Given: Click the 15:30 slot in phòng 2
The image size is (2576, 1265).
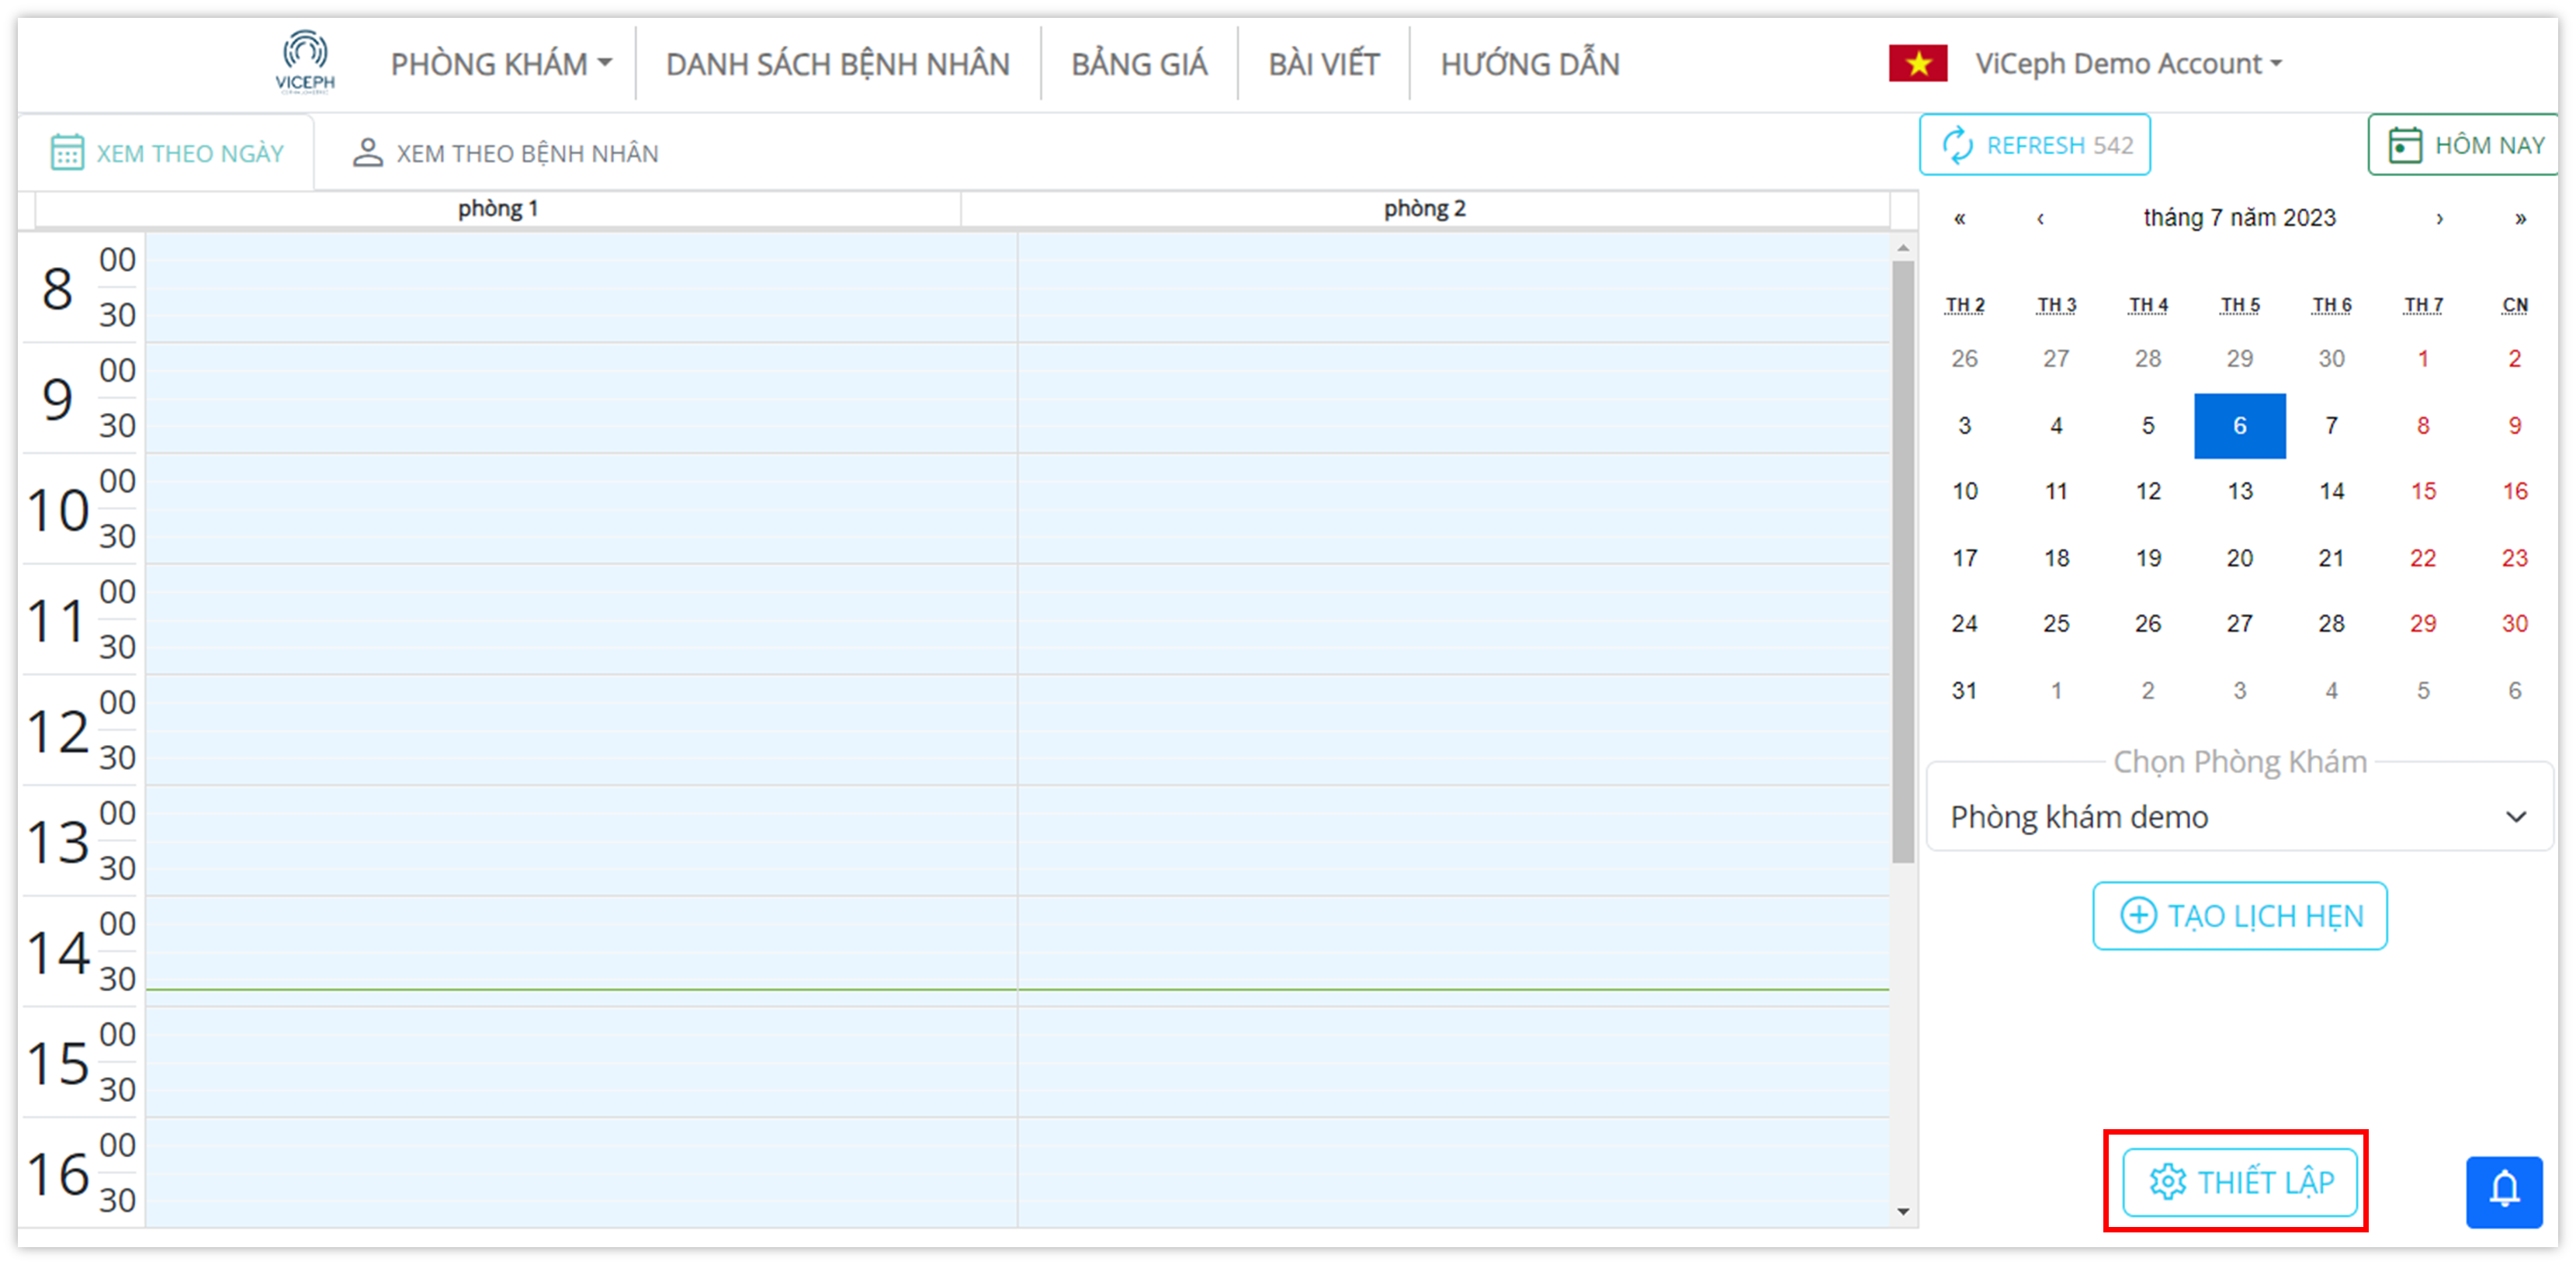Looking at the screenshot, I should tap(1453, 1090).
